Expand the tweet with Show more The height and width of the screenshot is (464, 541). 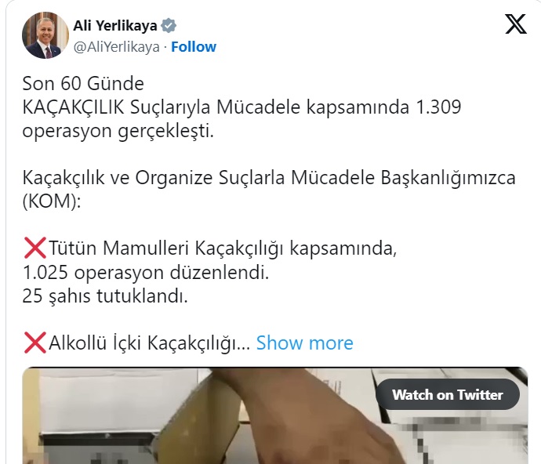point(305,343)
